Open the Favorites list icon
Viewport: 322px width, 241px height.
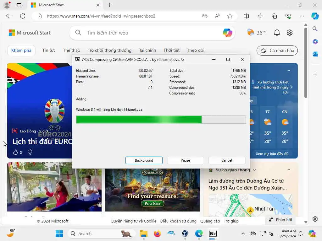coord(260,16)
